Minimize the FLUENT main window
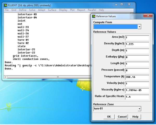 [116, 4]
